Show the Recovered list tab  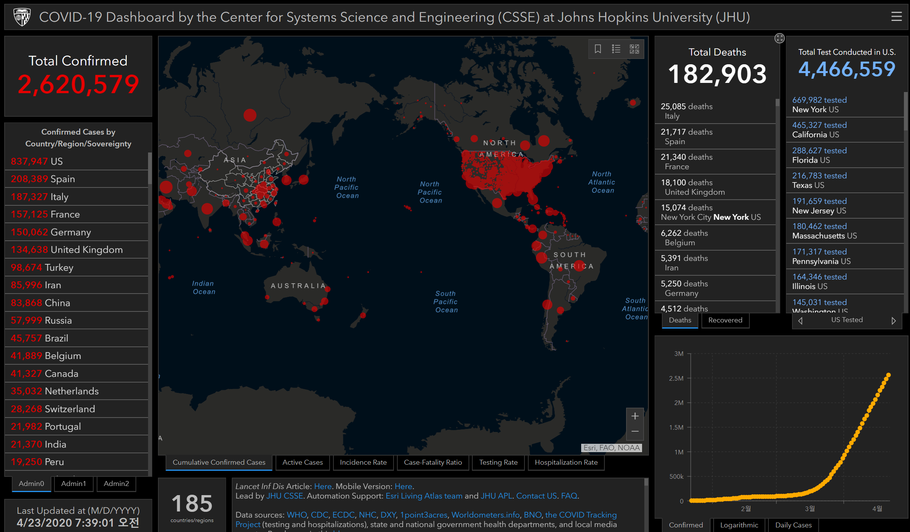(725, 320)
